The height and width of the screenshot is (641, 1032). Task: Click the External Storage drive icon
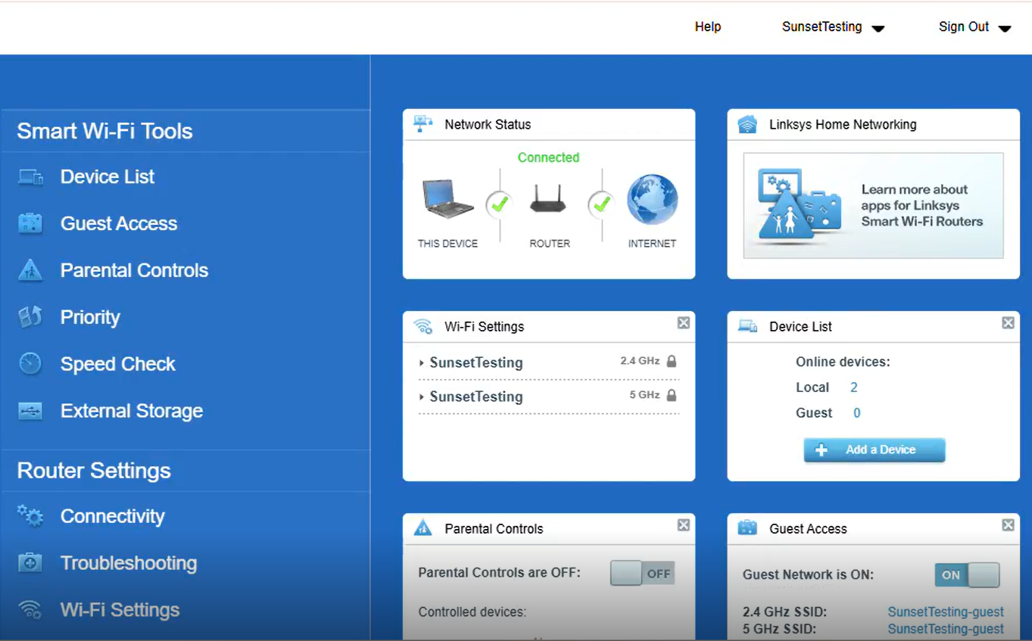[x=30, y=411]
